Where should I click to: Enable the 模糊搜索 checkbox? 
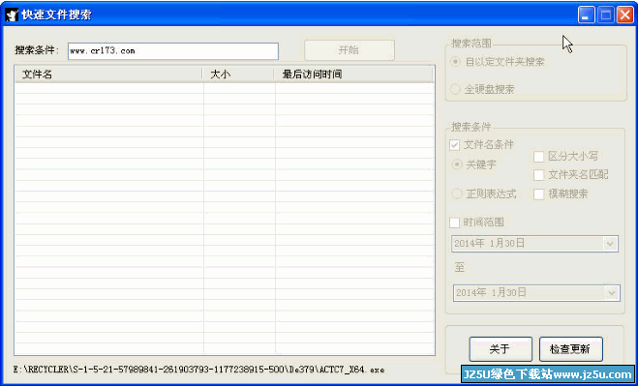538,194
